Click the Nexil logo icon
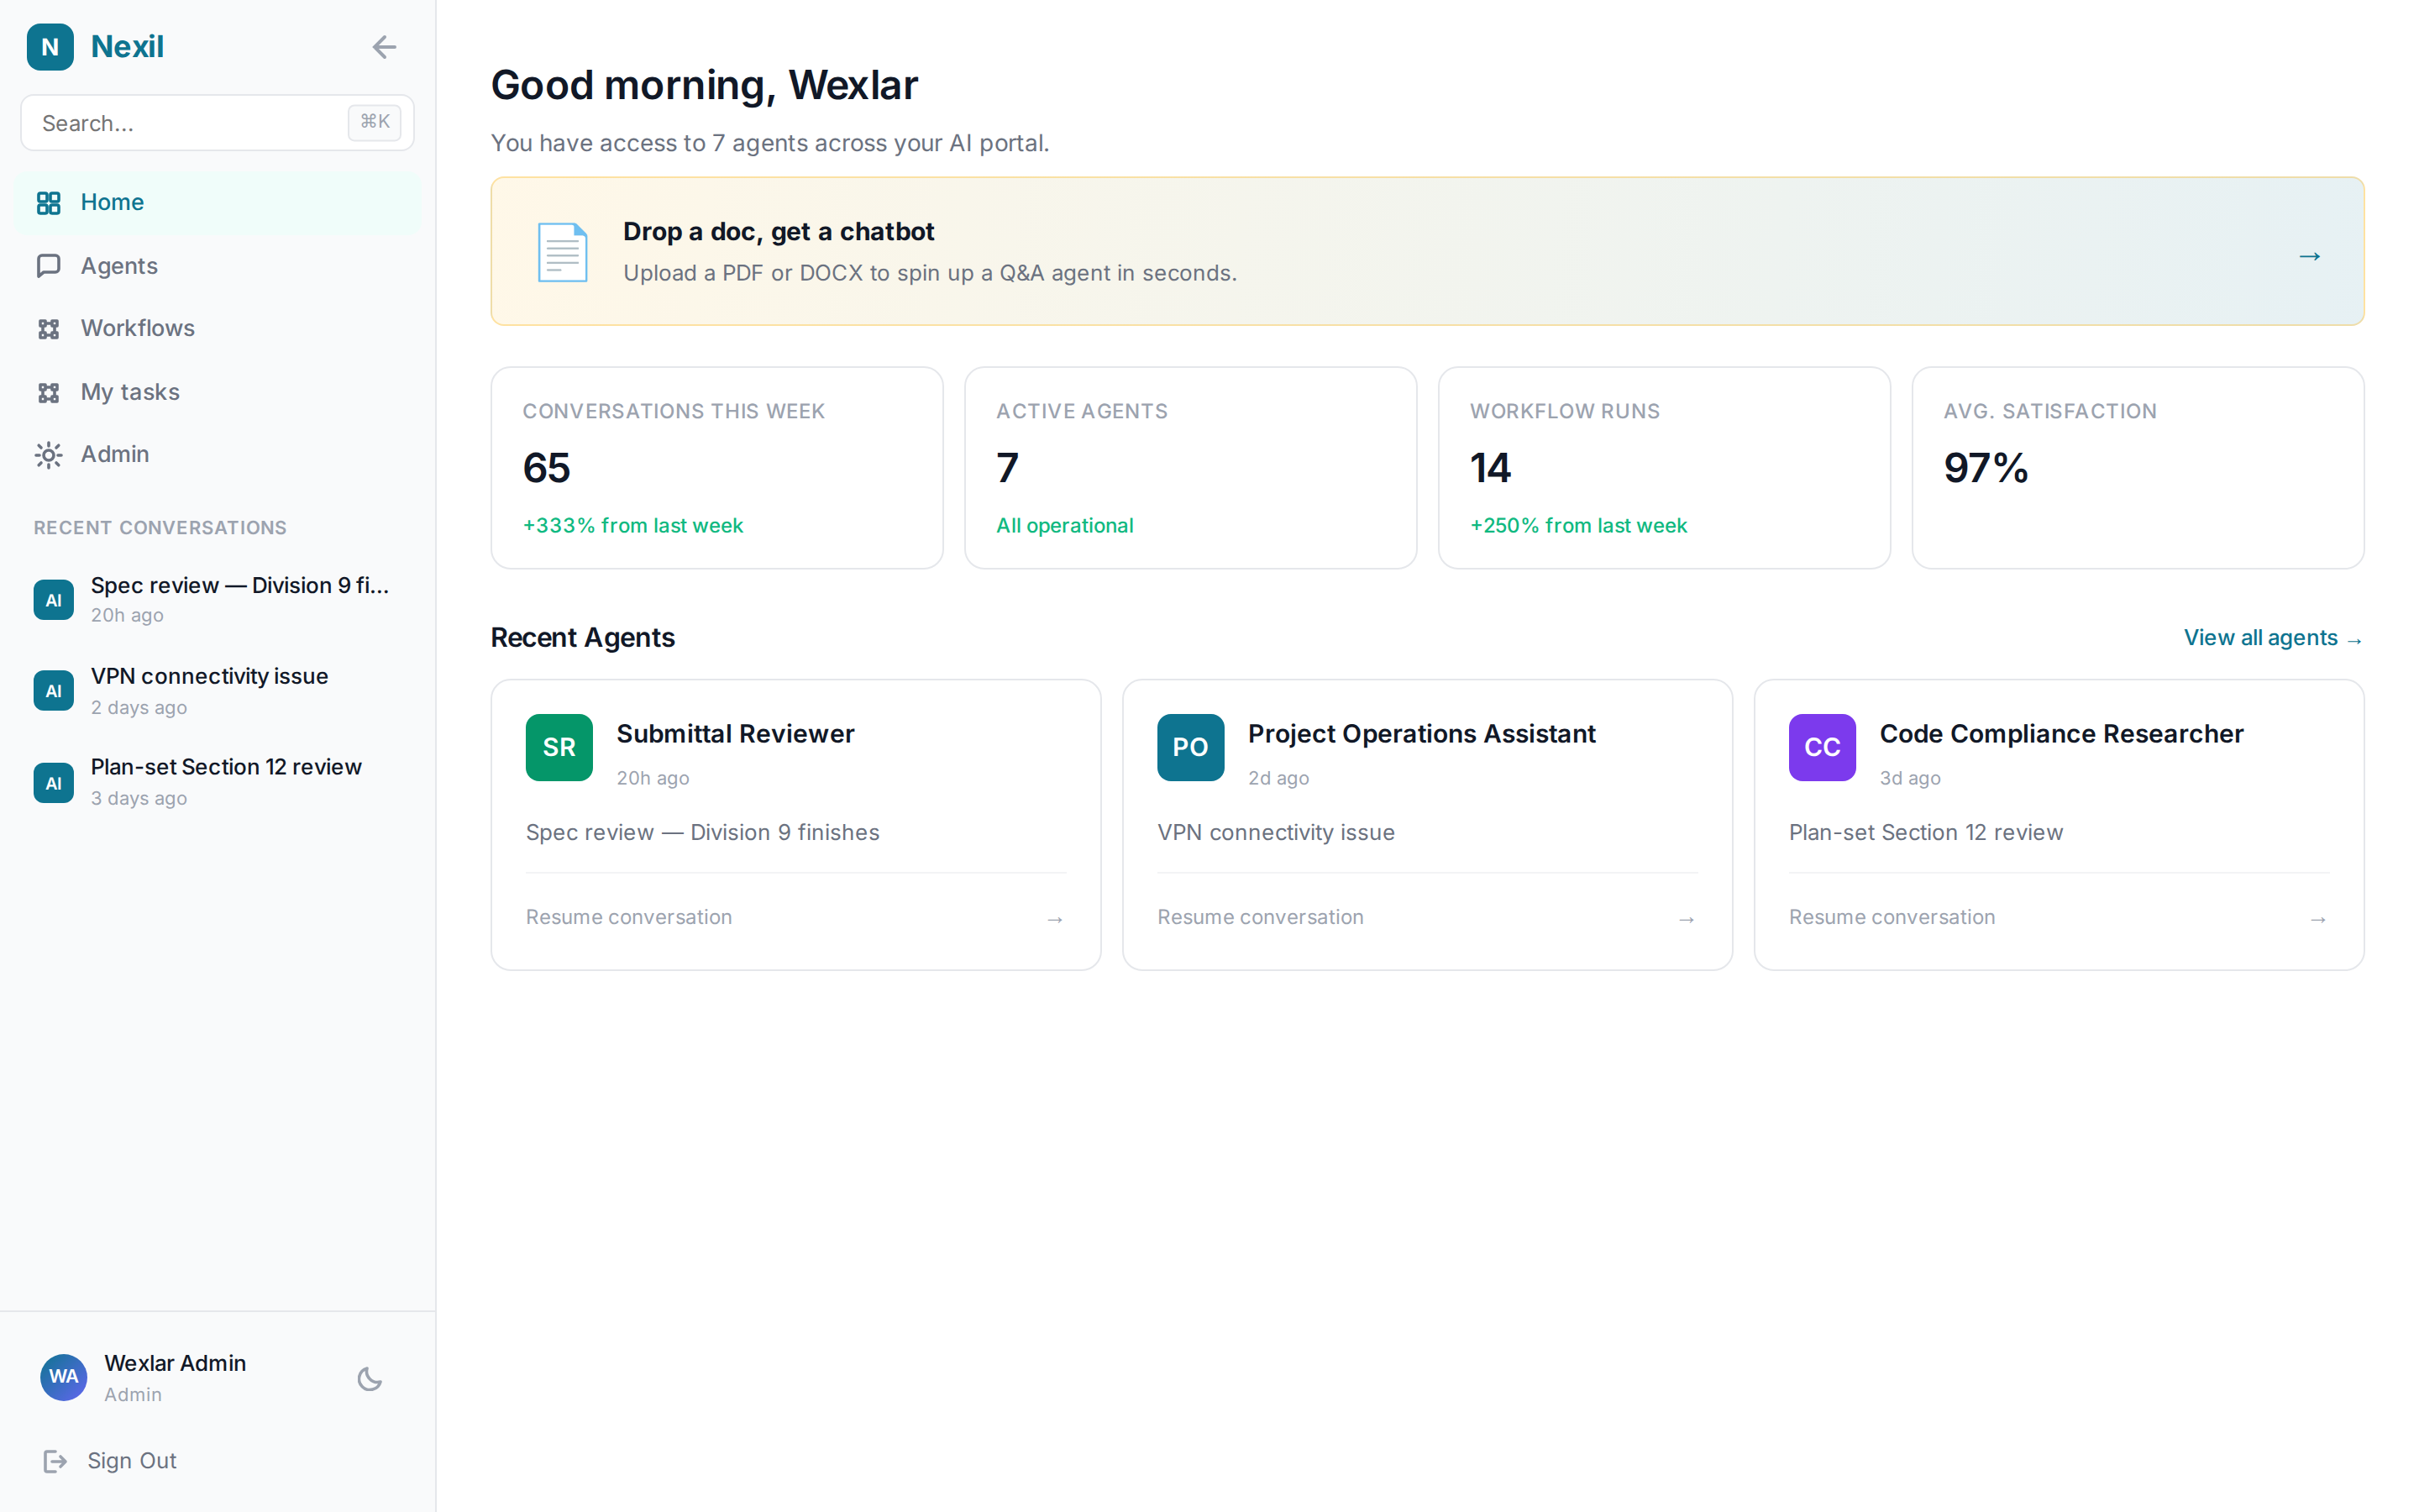Screen dimensions: 2419x1512 pos(50,47)
